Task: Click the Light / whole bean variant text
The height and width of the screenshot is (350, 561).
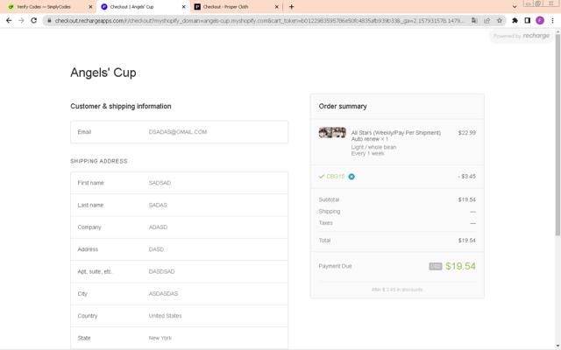Action: [373, 147]
